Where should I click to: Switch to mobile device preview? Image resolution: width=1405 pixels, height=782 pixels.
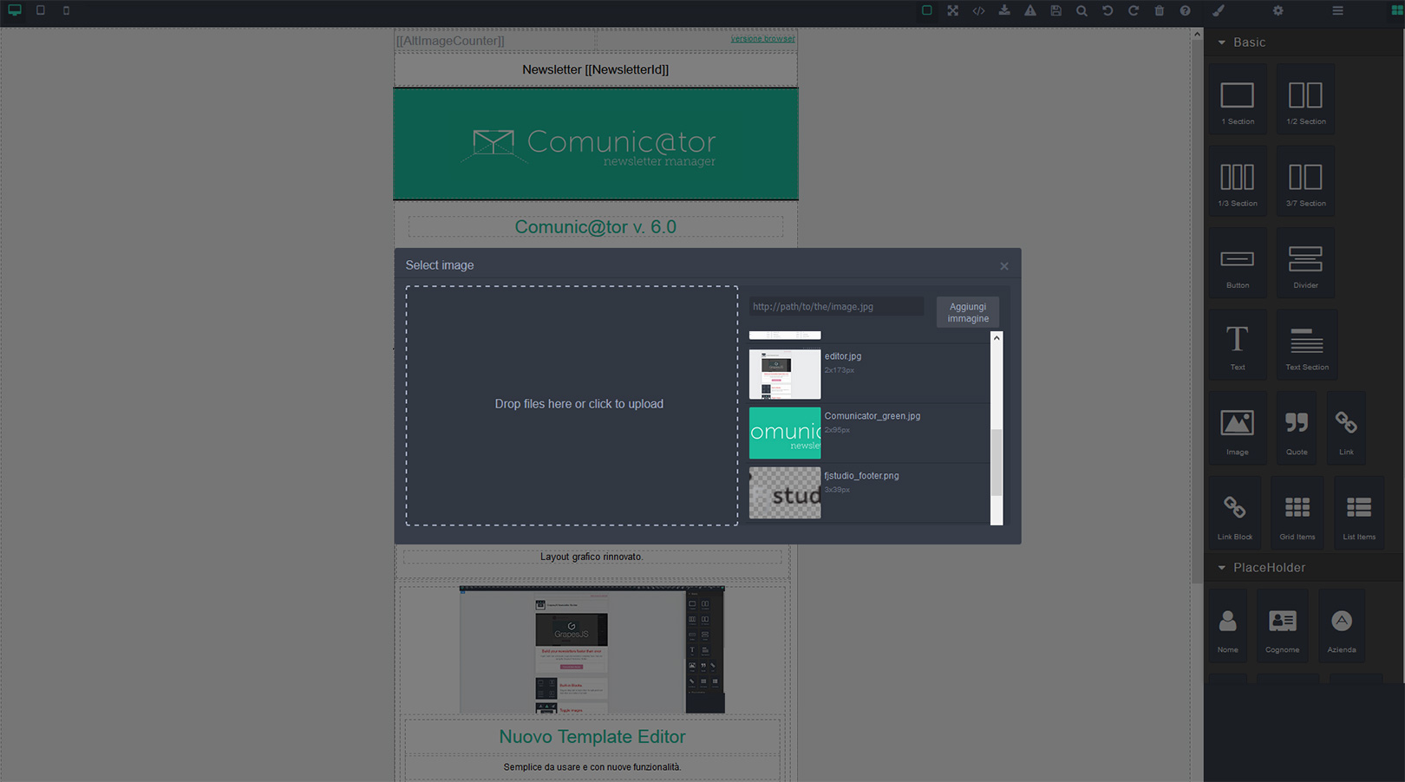click(x=66, y=10)
